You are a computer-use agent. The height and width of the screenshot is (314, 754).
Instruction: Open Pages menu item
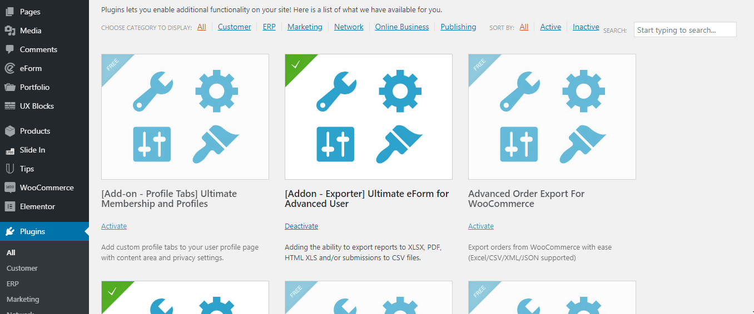(x=44, y=12)
